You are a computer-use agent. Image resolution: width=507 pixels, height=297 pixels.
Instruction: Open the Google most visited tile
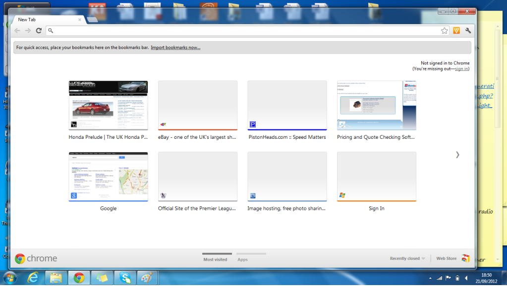click(109, 177)
